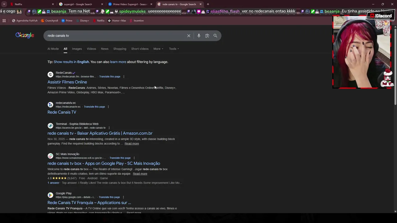Open Rede Canais TV Franquia result
The width and height of the screenshot is (397, 223).
(89, 203)
